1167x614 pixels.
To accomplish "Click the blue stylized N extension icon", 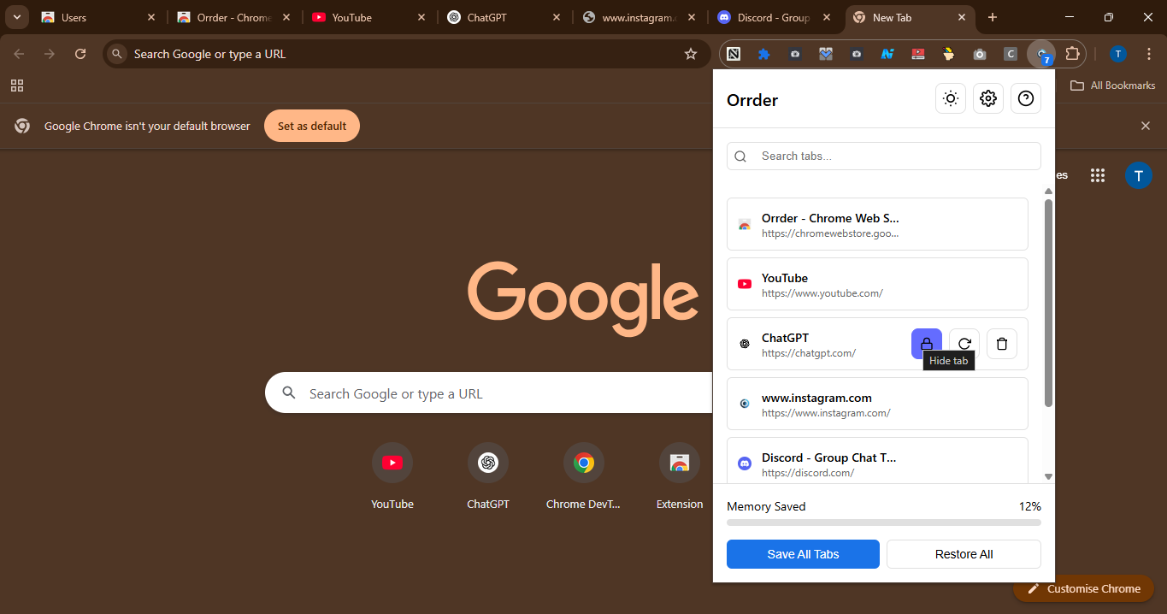I will point(887,54).
